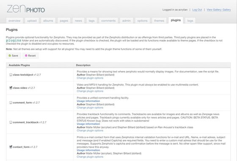Enable the class-textobject plugin checkbox
The width and height of the screenshot is (237, 161).
click(11, 75)
